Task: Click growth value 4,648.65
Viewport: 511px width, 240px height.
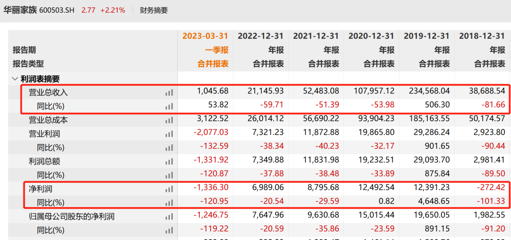Action: coord(434,201)
